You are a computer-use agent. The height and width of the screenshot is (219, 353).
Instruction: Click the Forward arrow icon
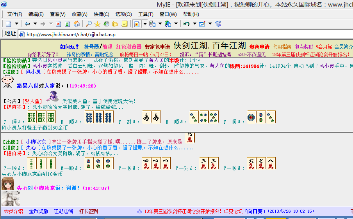[x=43, y=24]
